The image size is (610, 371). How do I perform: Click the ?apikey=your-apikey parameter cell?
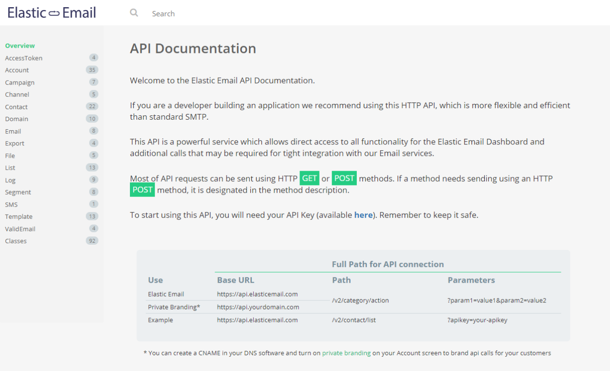pyautogui.click(x=477, y=320)
